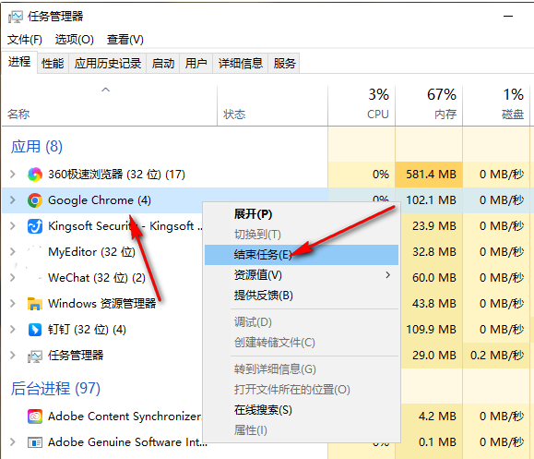Minimize the Task Manager window
Screen dimensions: 534x459
click(x=508, y=16)
